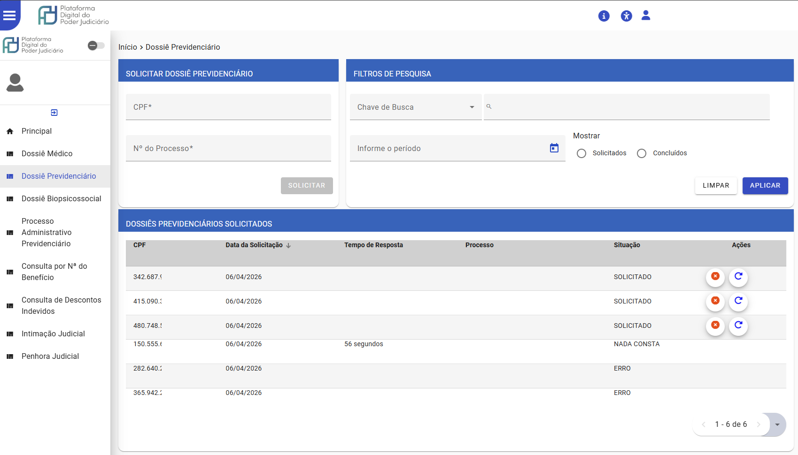Open Dossiê Biopsicossocial
This screenshot has height=455, width=798.
55,199
